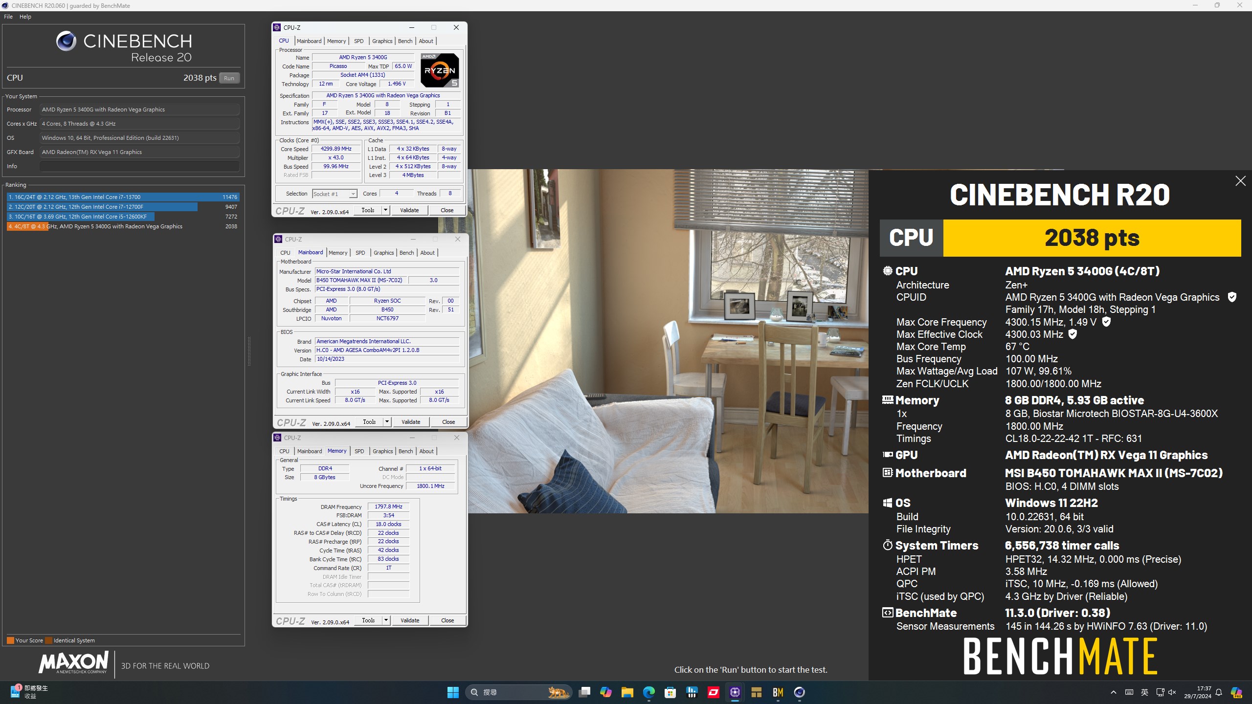
Task: Click the Close button in the top CPU-Z window
Action: point(447,210)
